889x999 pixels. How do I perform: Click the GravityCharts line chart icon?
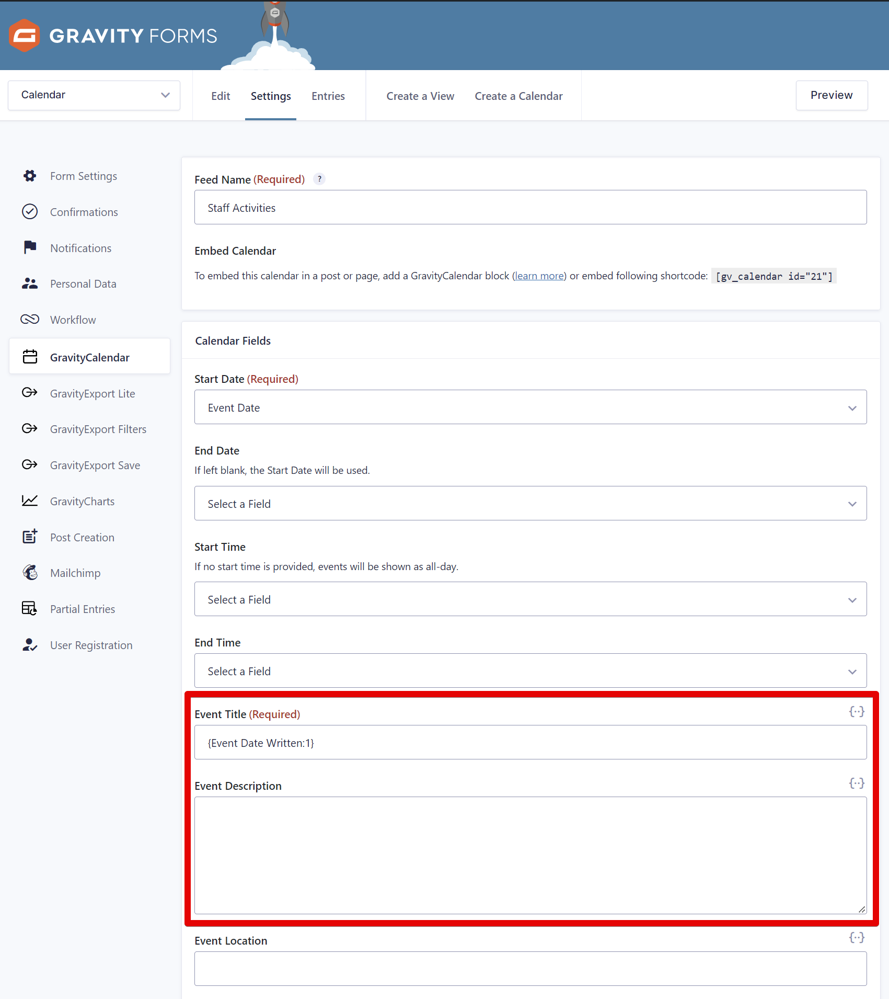click(x=30, y=501)
